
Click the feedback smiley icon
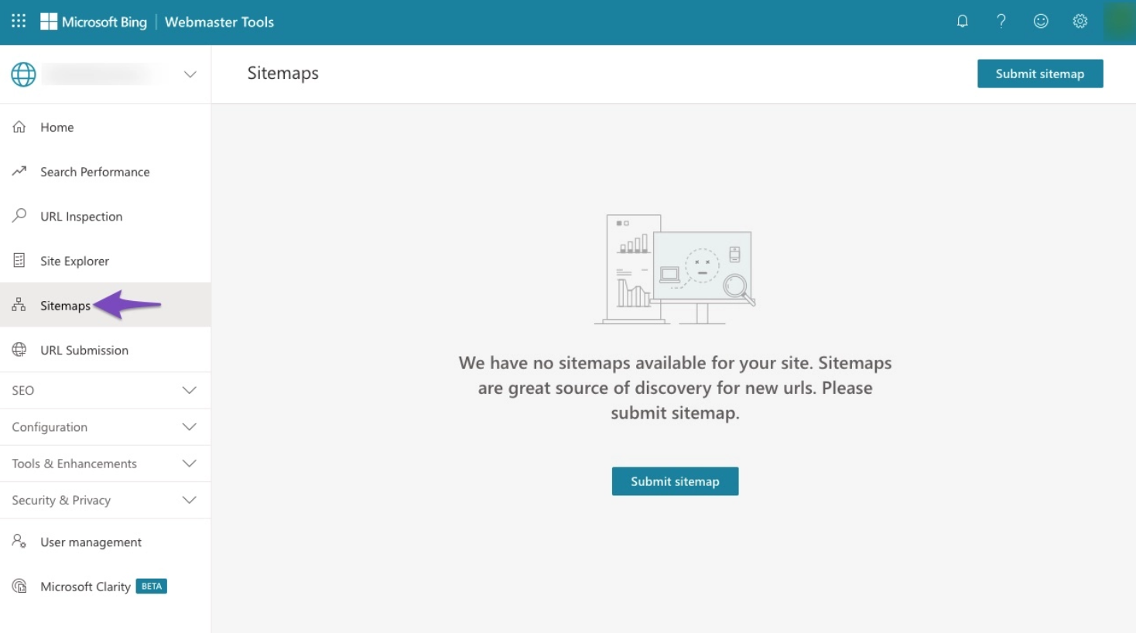coord(1040,21)
